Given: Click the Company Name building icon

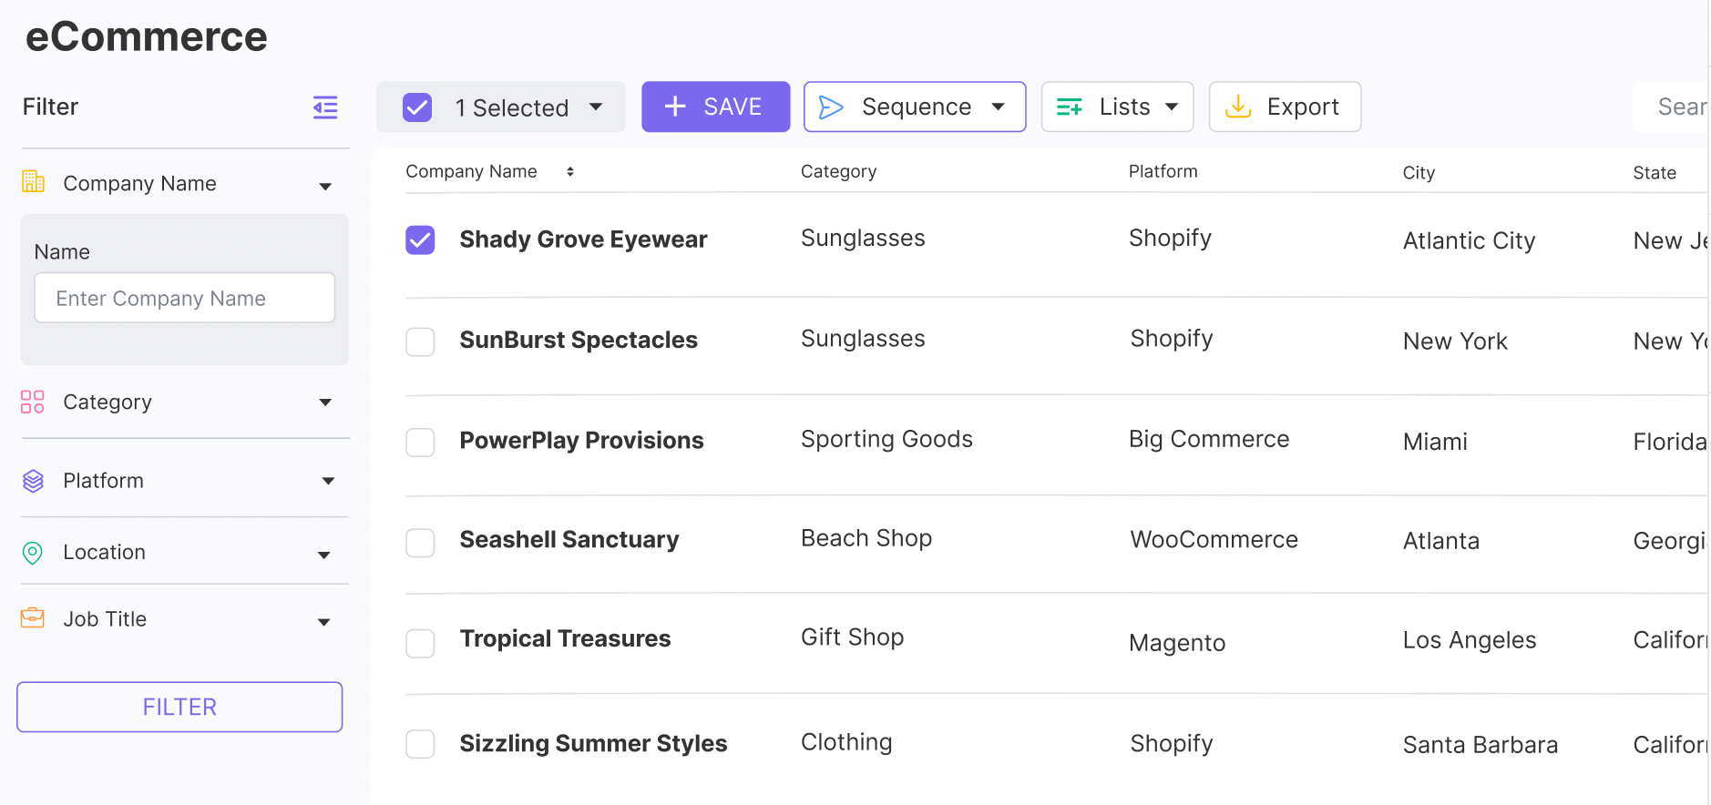Looking at the screenshot, I should (33, 182).
